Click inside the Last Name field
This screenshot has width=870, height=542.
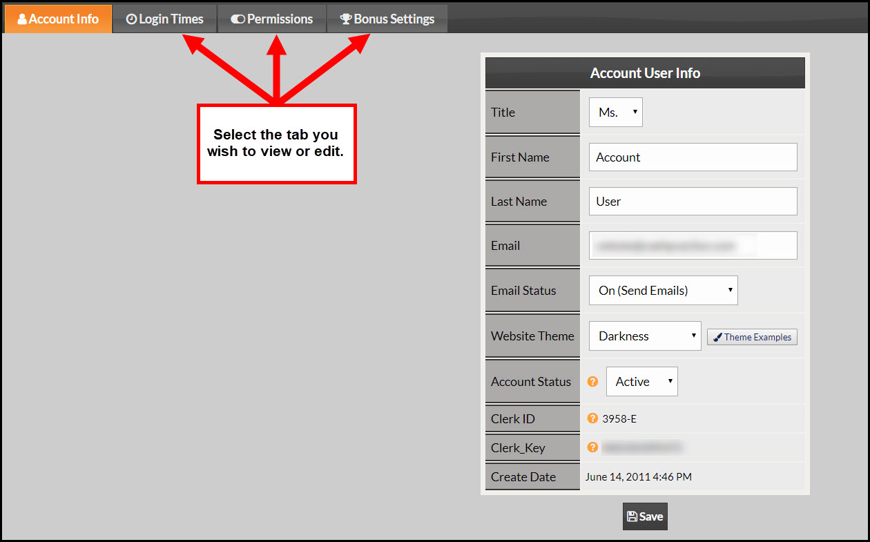point(693,201)
